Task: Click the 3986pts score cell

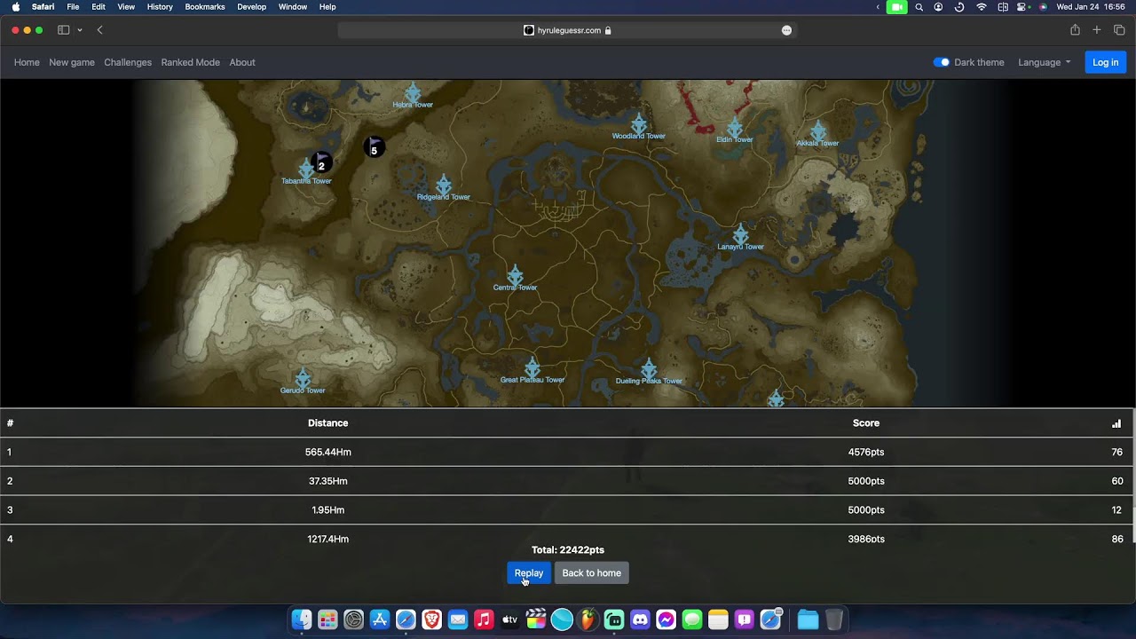Action: click(x=866, y=539)
